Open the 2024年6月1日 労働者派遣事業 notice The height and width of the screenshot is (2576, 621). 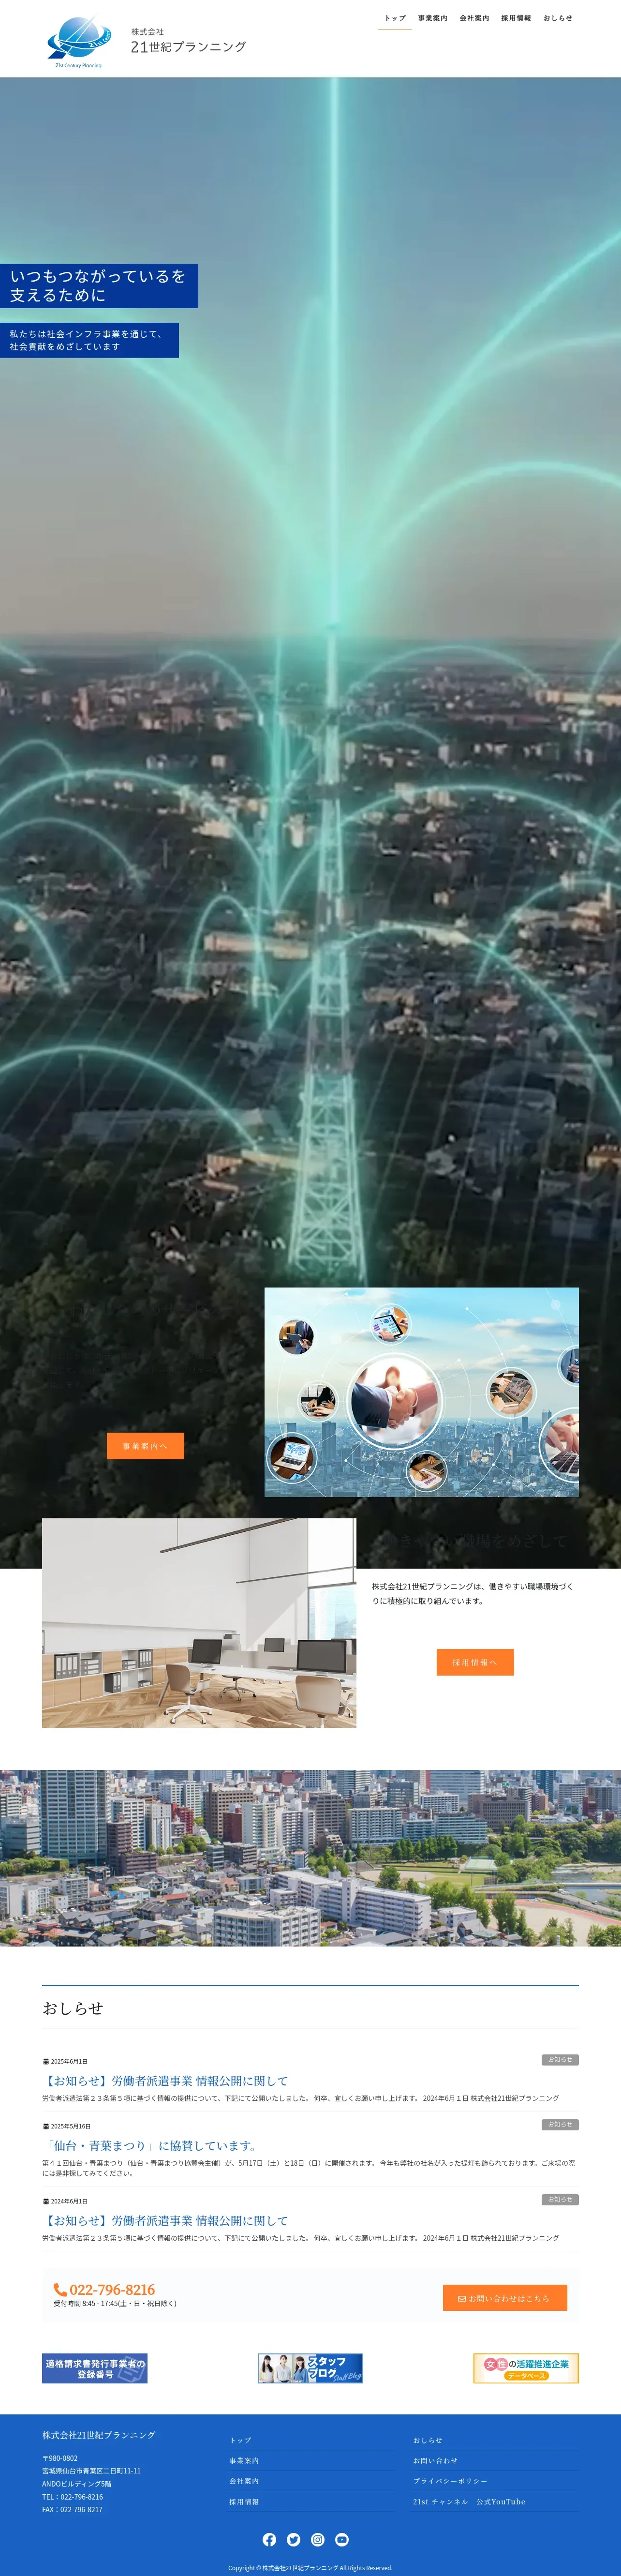165,2221
